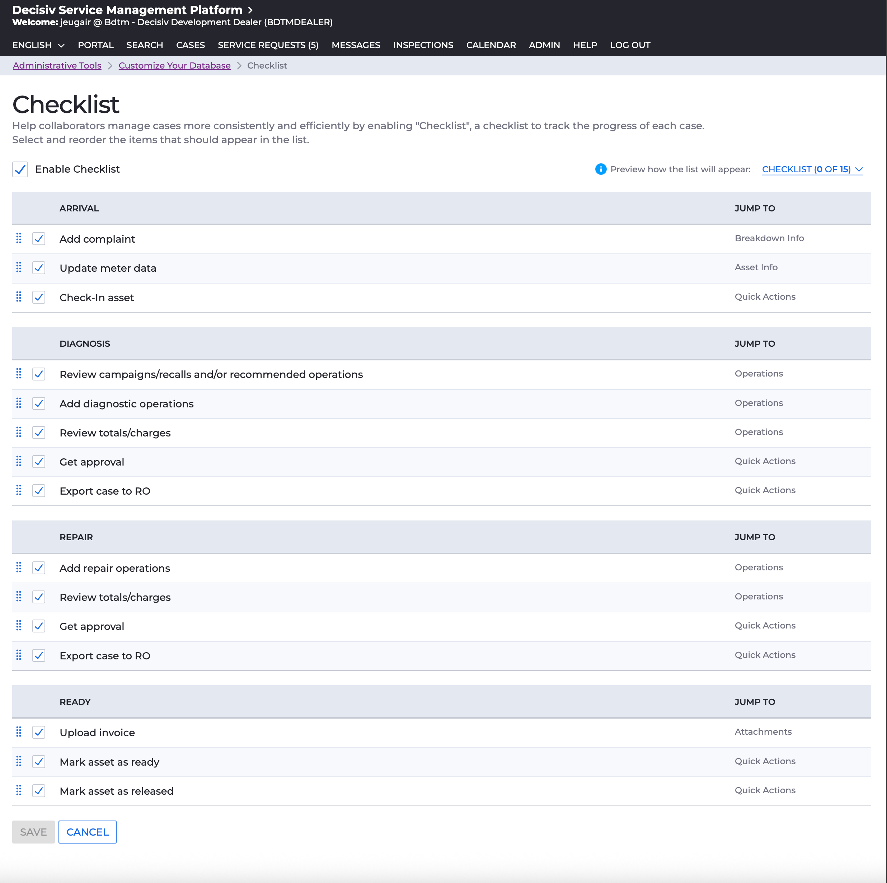Click drag handle for Check-In asset row
Screen dimensions: 887x883
19,296
